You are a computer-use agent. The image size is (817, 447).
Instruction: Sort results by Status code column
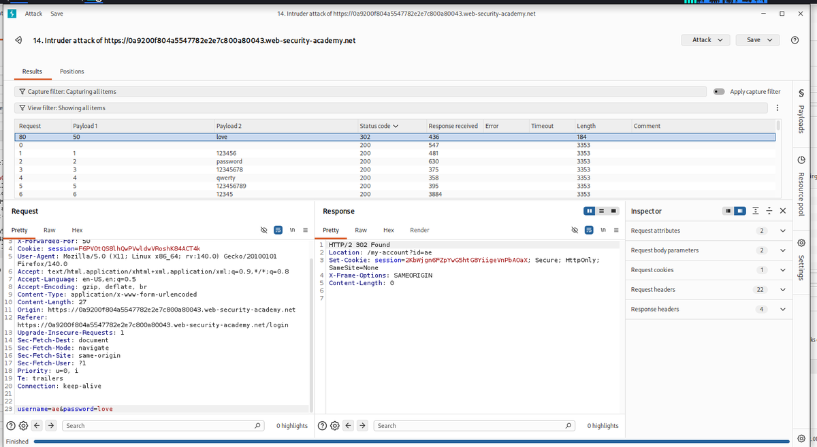pos(379,126)
